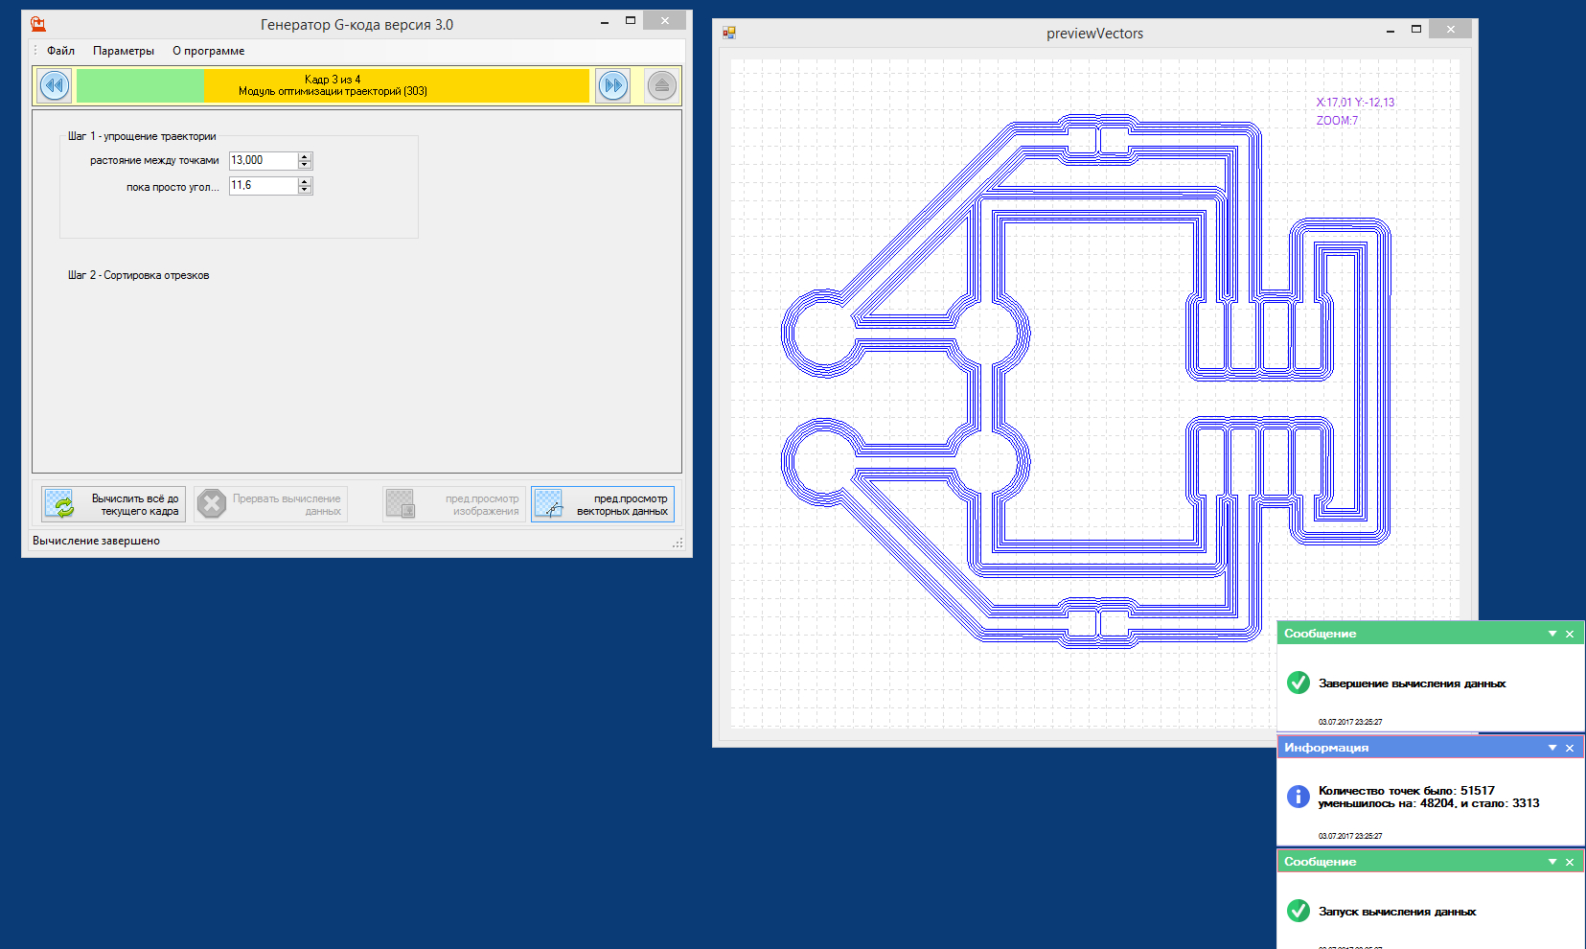
Task: Decrease the 'растояние между точками' value with down arrow
Action: [x=305, y=165]
